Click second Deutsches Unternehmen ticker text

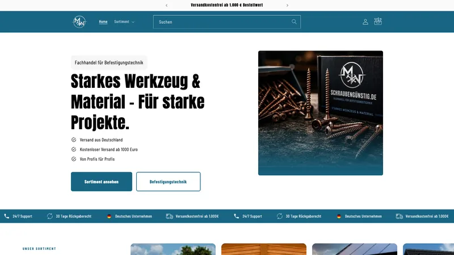coord(363,216)
